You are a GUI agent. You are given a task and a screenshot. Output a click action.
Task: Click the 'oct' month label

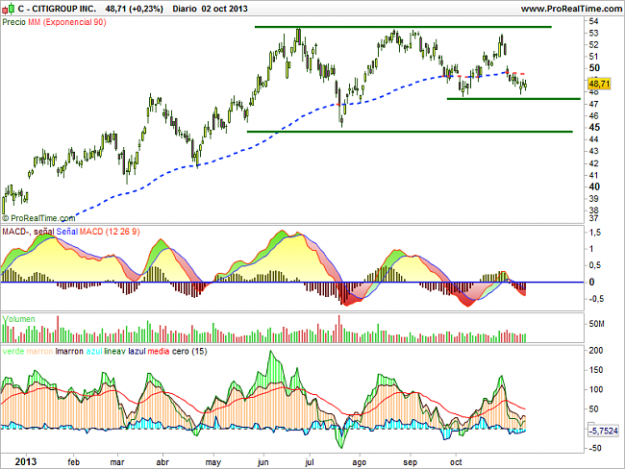[x=456, y=462]
